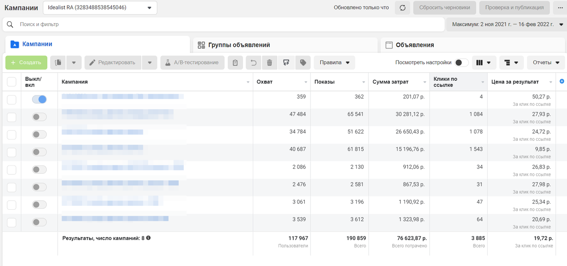
Task: Expand the duplicate button dropdown arrow
Action: pyautogui.click(x=74, y=62)
